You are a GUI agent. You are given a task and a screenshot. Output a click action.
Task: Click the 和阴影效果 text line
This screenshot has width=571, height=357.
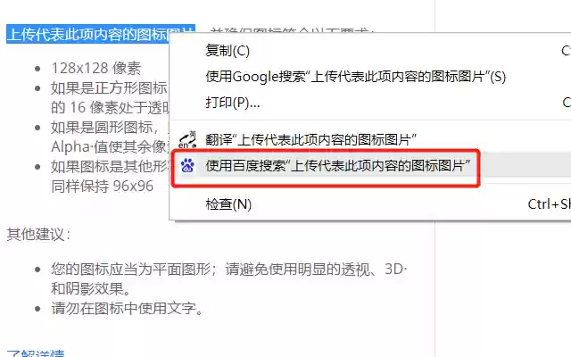pyautogui.click(x=91, y=289)
